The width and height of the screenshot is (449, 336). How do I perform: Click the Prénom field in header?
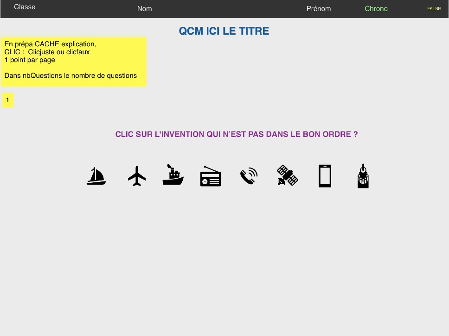point(319,9)
